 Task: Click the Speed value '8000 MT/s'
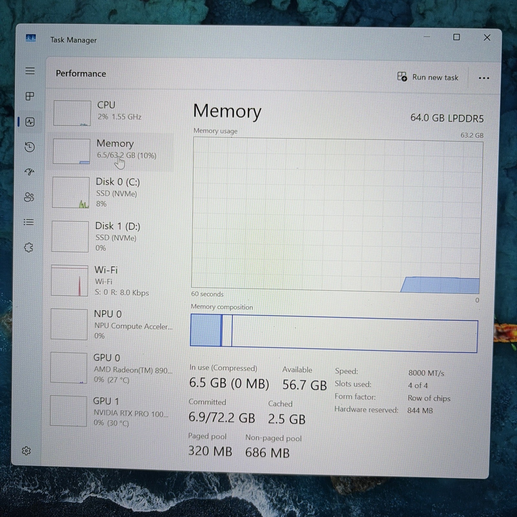(426, 373)
